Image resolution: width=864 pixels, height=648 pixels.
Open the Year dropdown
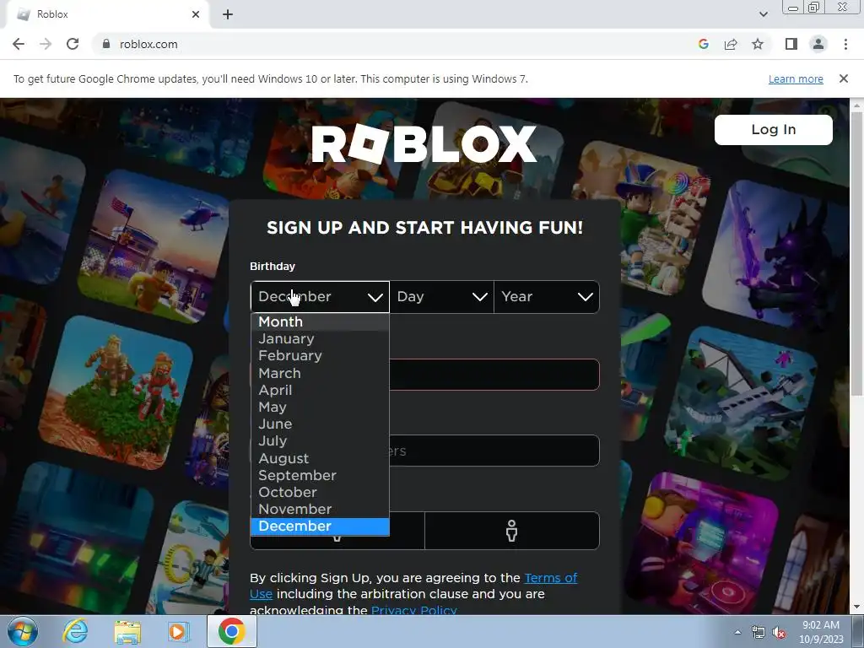click(x=547, y=296)
